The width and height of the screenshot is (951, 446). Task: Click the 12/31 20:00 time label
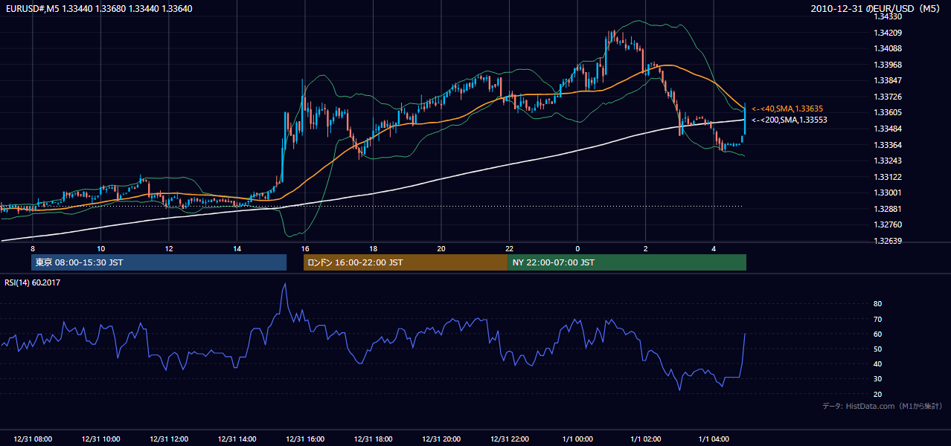pos(441,439)
